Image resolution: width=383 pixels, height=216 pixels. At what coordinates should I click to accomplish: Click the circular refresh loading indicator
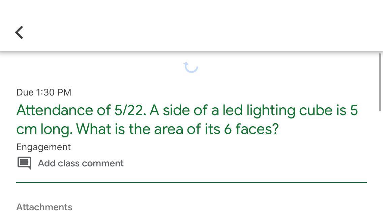pyautogui.click(x=191, y=67)
